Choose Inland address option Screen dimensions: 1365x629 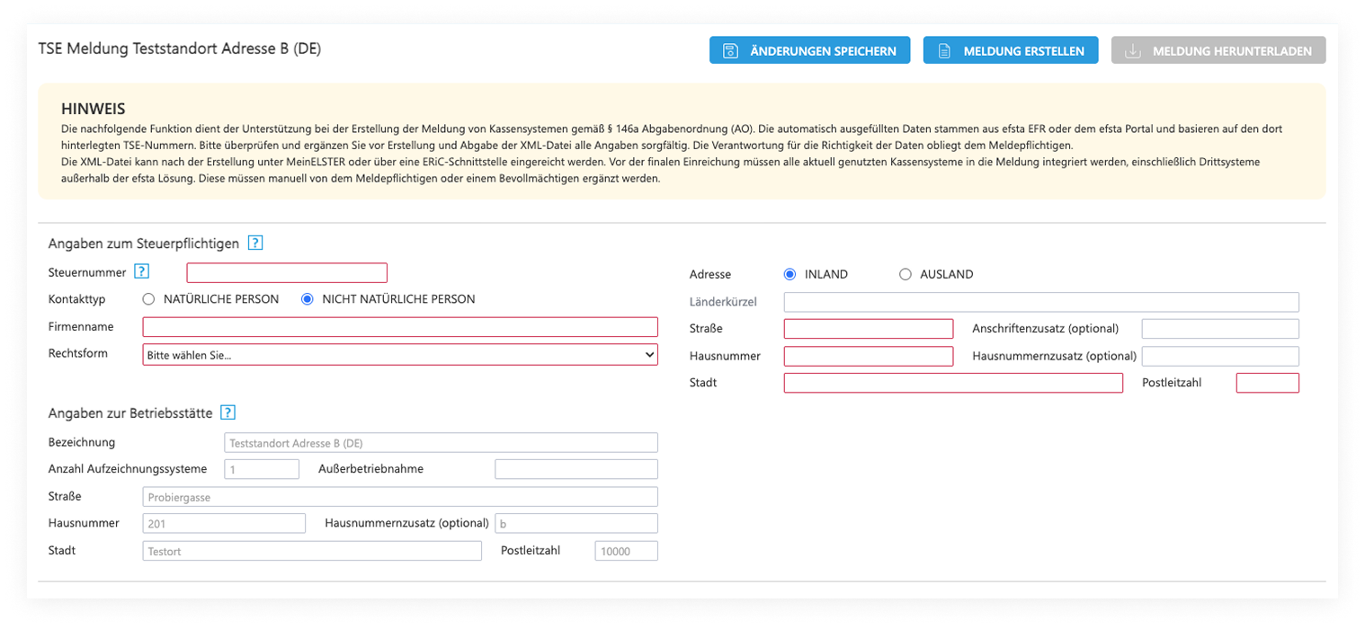(790, 274)
